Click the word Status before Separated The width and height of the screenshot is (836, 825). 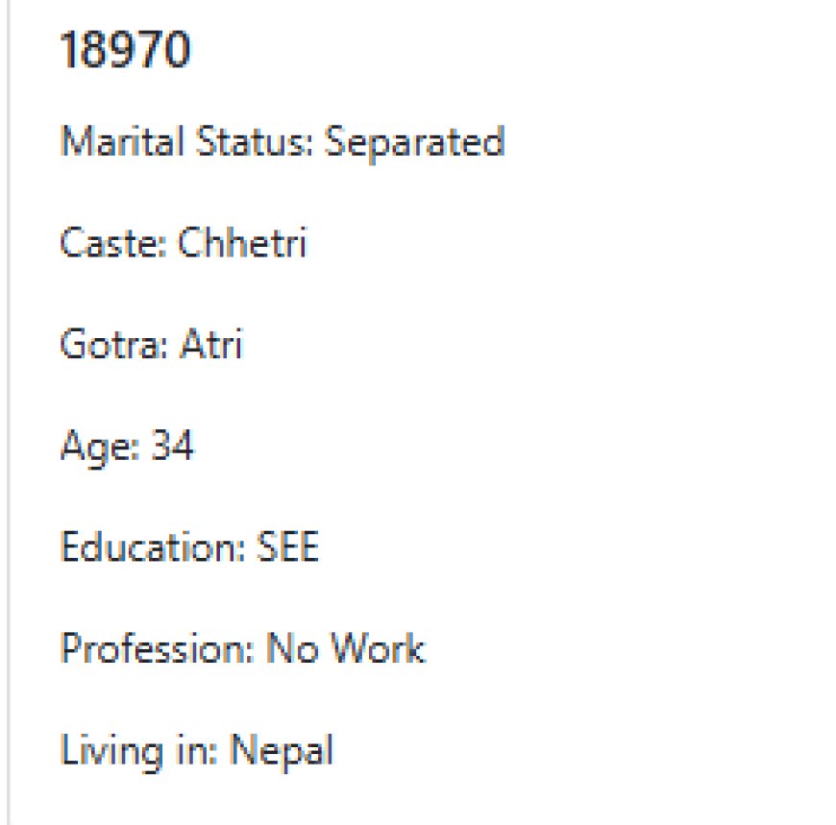[x=254, y=142]
